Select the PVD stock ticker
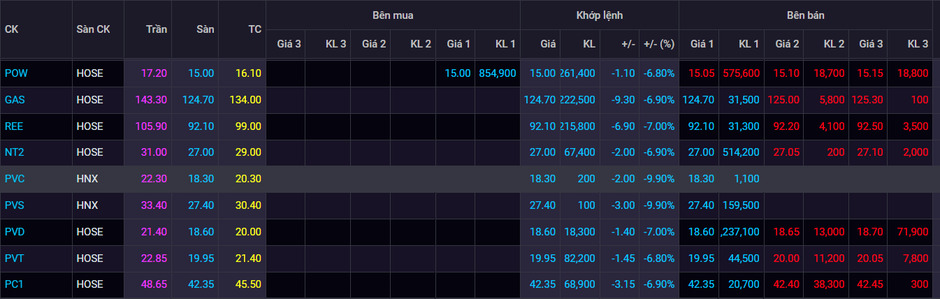 15,232
